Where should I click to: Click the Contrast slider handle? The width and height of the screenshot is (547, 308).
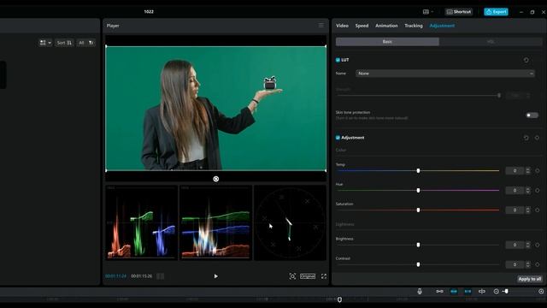pyautogui.click(x=418, y=264)
